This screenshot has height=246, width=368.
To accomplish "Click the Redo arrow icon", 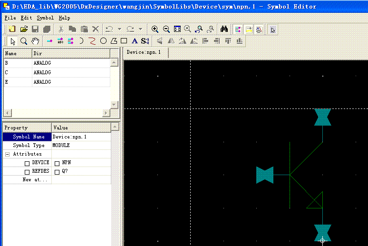I will tap(130, 29).
